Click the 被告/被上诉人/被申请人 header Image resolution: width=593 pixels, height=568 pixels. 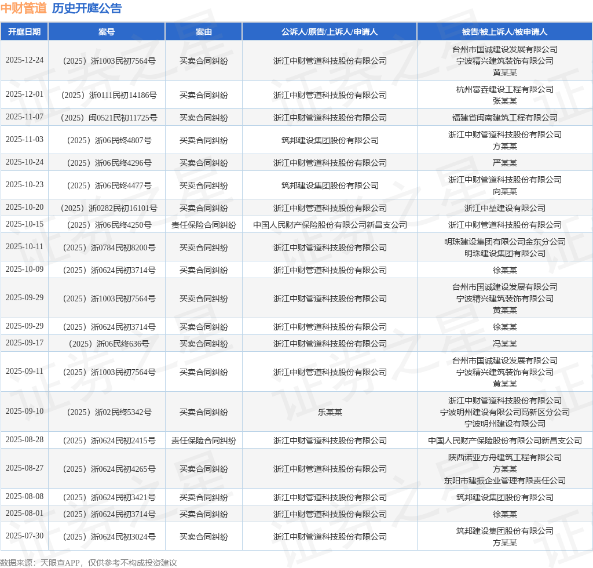tap(504, 32)
